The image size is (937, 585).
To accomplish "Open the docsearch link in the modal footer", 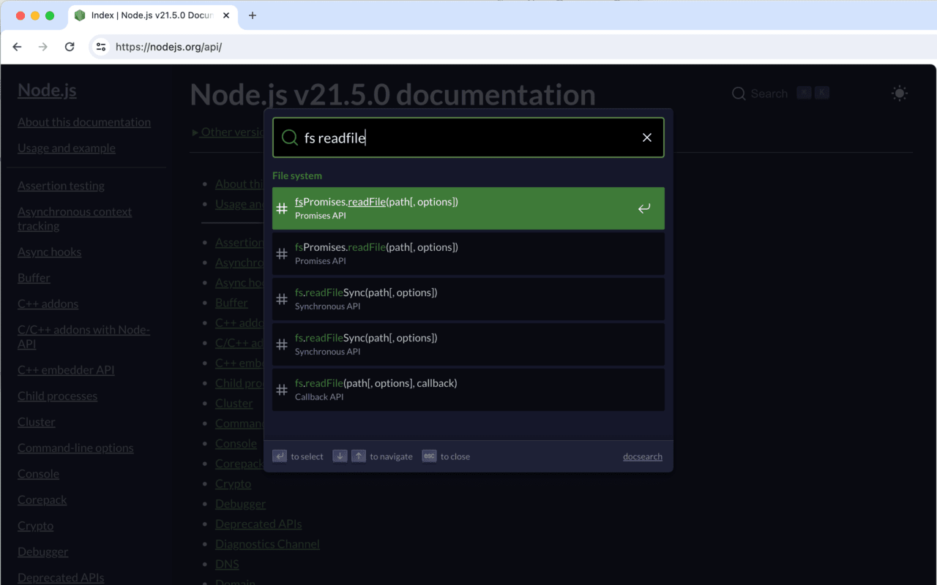I will click(642, 456).
